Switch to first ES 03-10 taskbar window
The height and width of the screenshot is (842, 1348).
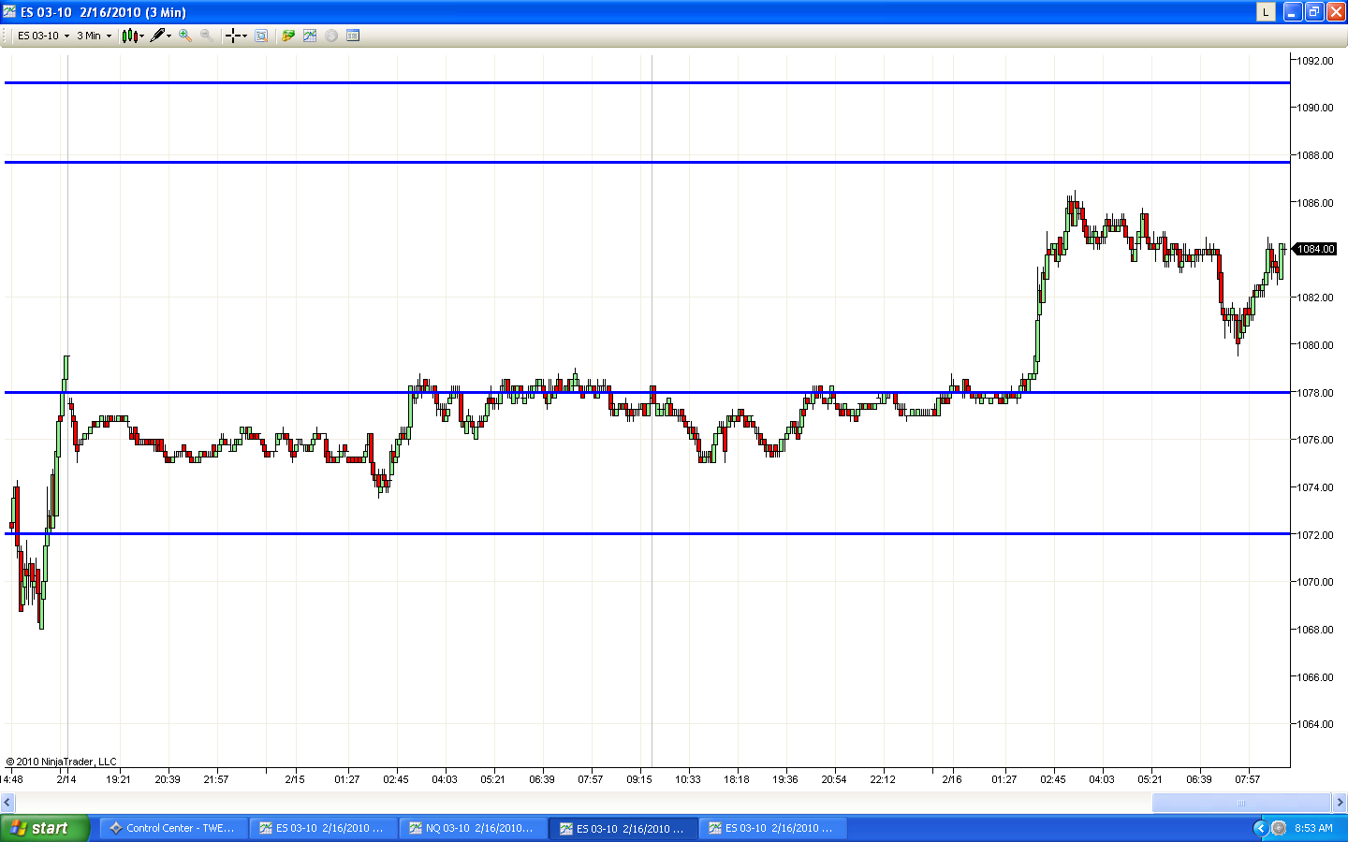pyautogui.click(x=323, y=828)
